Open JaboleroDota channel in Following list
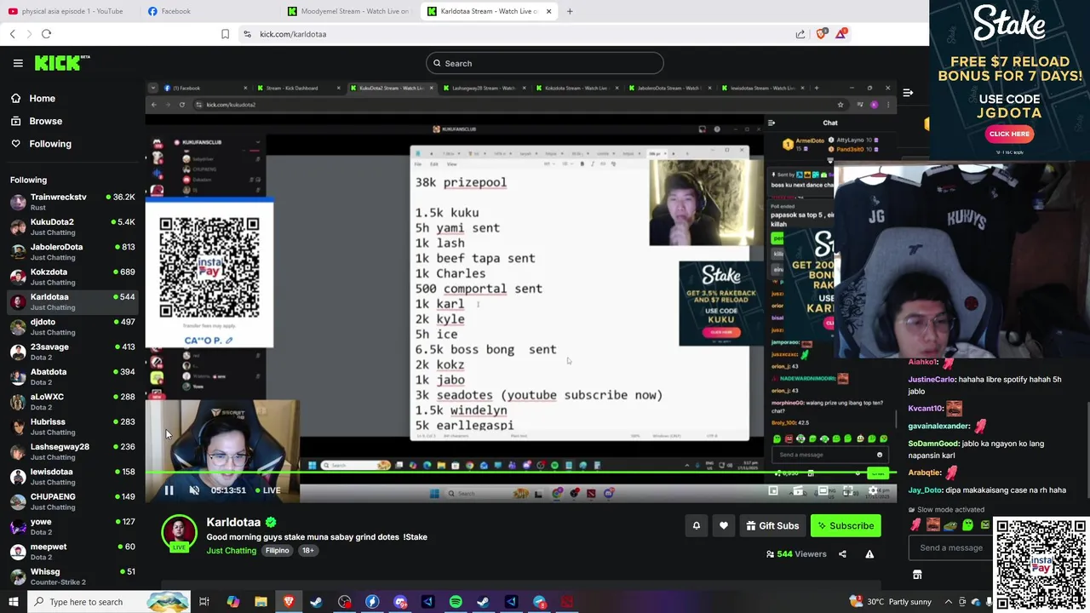This screenshot has width=1090, height=613. [72, 252]
